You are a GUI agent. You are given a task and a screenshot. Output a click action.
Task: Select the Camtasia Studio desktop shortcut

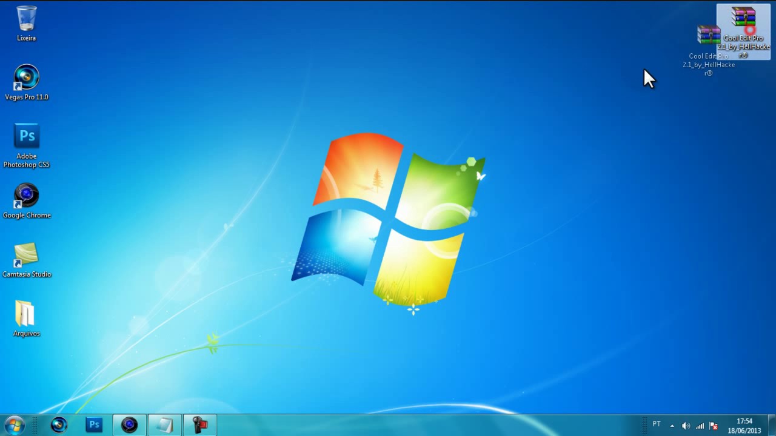(27, 260)
